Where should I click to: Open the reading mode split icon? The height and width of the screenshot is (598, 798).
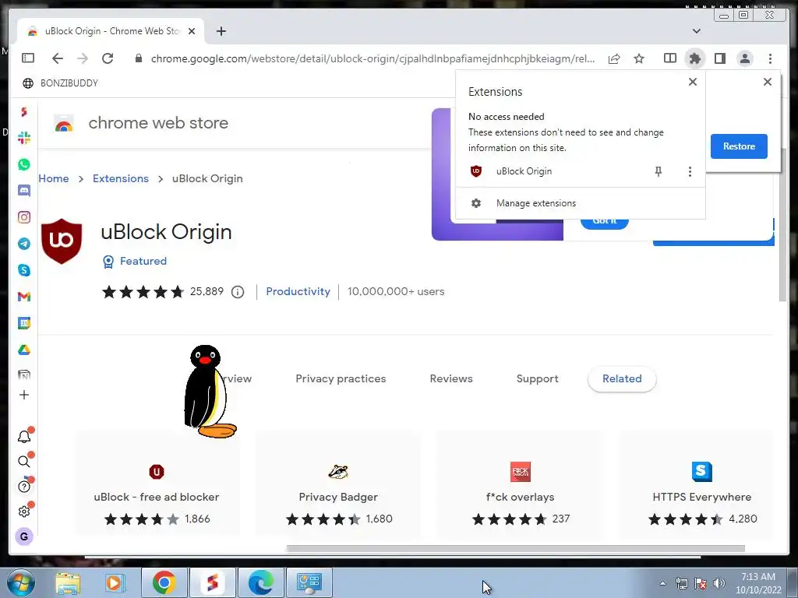[669, 58]
